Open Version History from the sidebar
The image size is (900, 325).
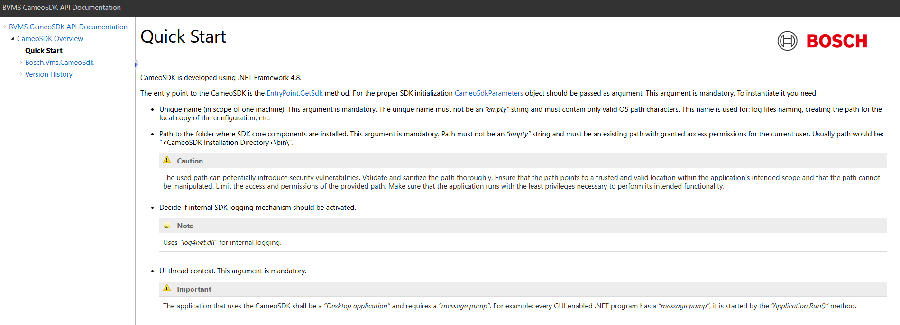(49, 74)
